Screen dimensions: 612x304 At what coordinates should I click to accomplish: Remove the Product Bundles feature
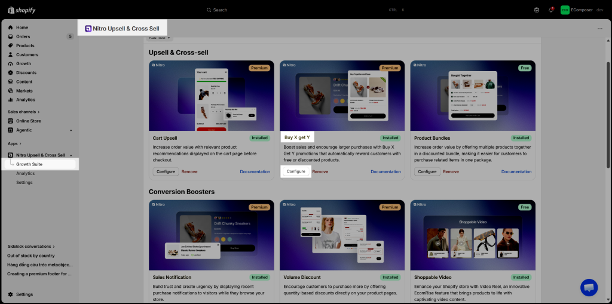coord(451,171)
